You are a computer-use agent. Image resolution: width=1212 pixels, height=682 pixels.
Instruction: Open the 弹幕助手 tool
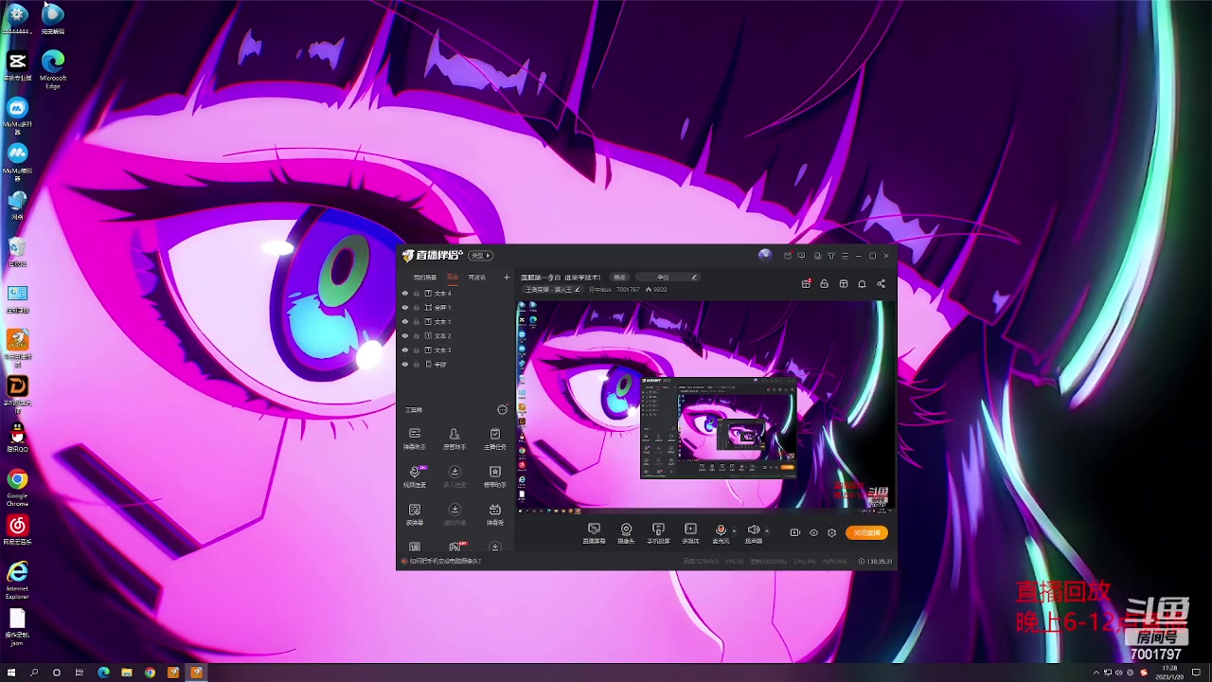(x=415, y=438)
